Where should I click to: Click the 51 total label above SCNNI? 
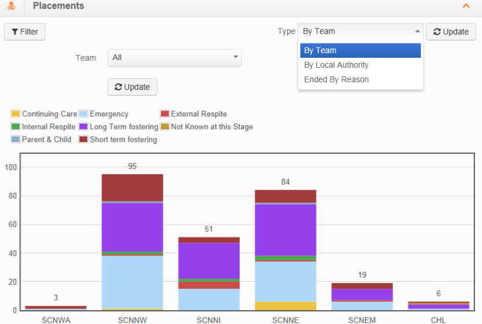click(x=209, y=229)
